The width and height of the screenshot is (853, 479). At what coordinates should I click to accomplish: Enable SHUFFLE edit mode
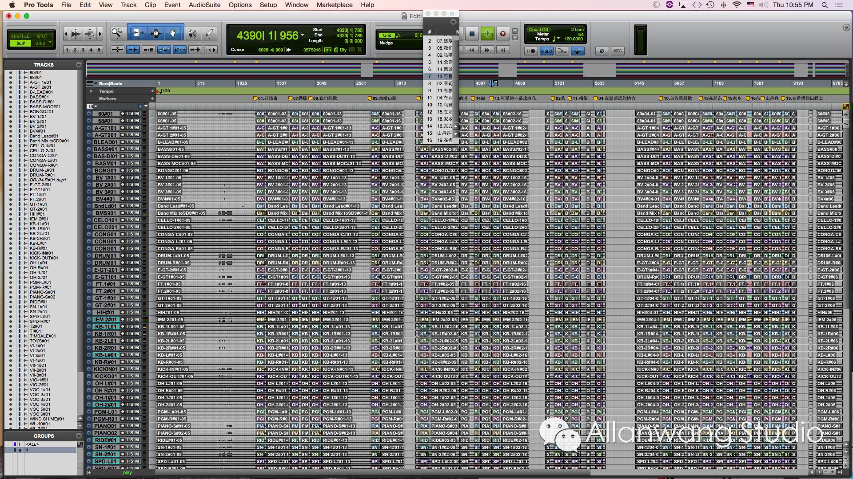coord(20,36)
